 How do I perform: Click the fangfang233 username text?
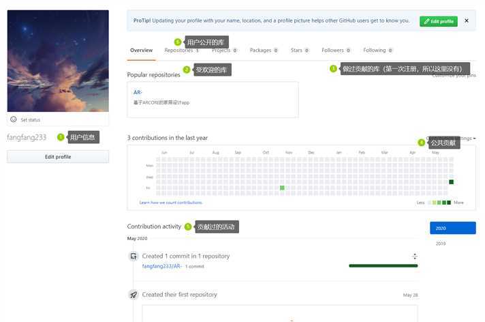point(27,137)
